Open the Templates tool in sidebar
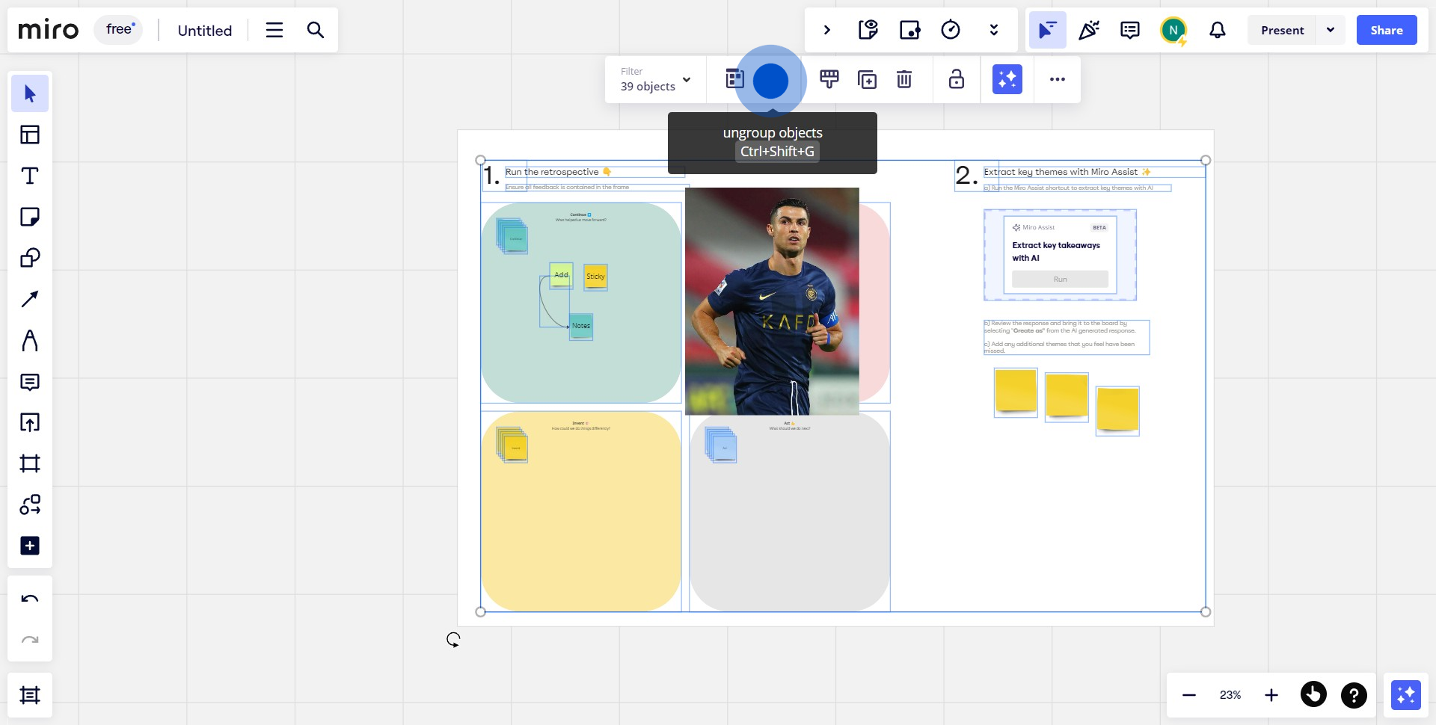Screen dimensions: 1436x725 pyautogui.click(x=30, y=135)
